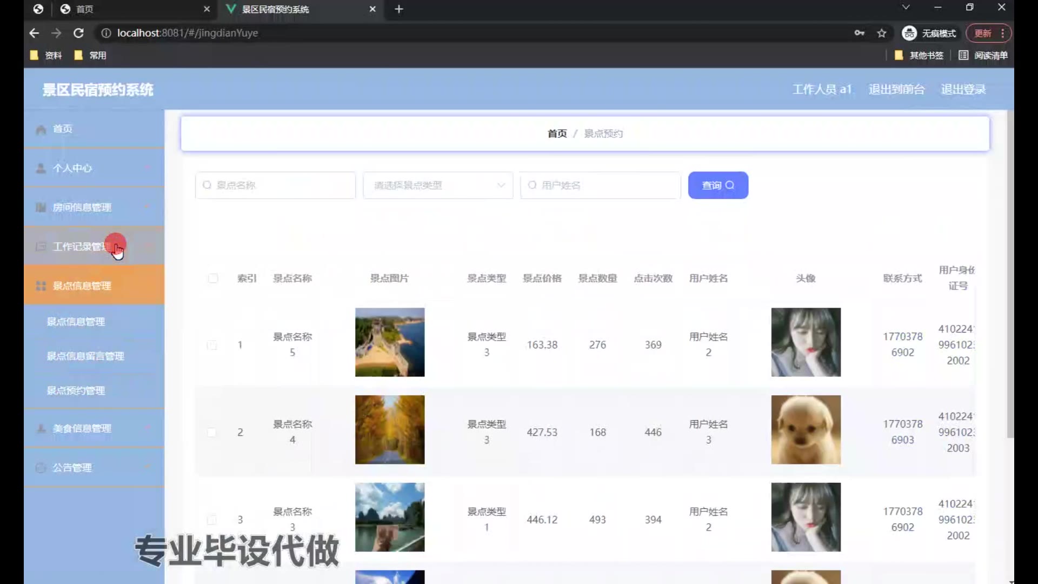Open the 请选择景点类型 dropdown
Image resolution: width=1038 pixels, height=584 pixels.
coord(438,185)
